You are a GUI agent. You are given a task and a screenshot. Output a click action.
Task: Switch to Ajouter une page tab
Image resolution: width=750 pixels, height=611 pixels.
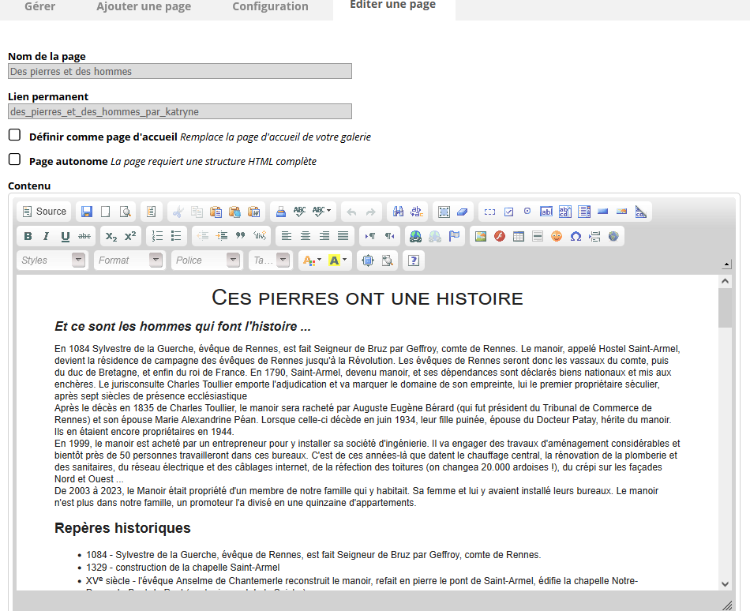pyautogui.click(x=144, y=6)
